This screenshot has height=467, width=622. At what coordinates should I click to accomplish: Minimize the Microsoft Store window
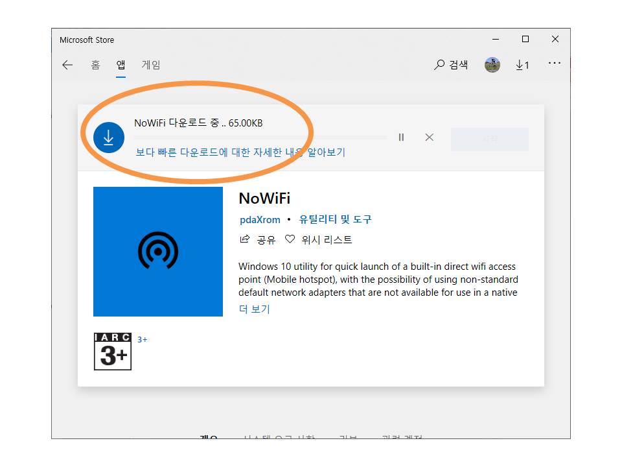(x=496, y=40)
